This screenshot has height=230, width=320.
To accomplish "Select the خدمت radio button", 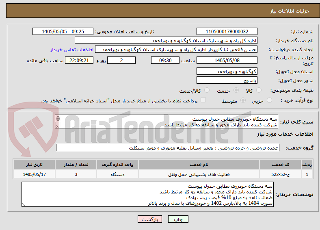I will click(x=236, y=90).
